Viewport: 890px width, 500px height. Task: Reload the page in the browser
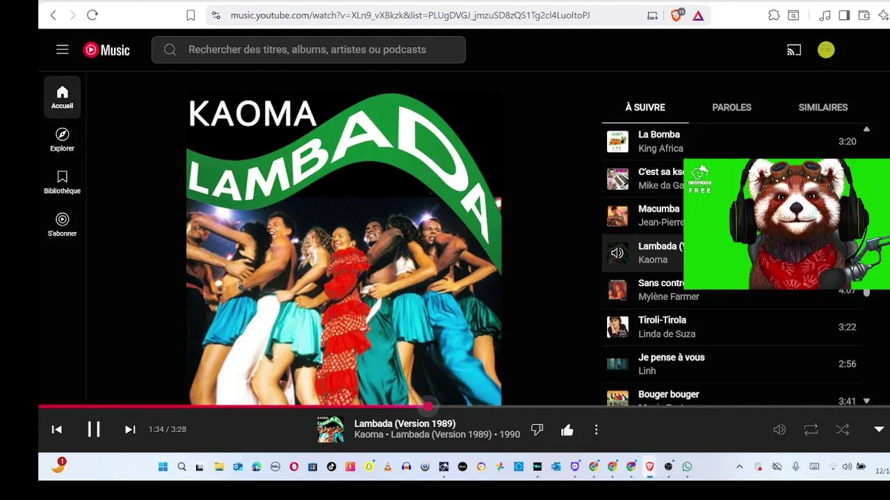coord(92,15)
